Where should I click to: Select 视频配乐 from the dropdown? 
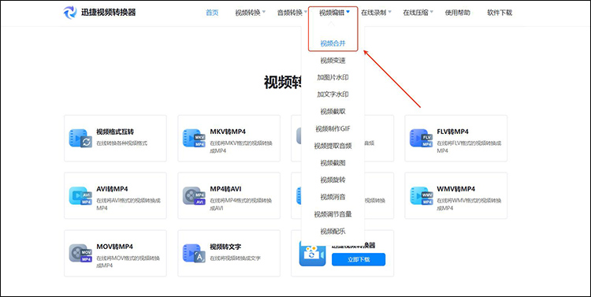[333, 231]
